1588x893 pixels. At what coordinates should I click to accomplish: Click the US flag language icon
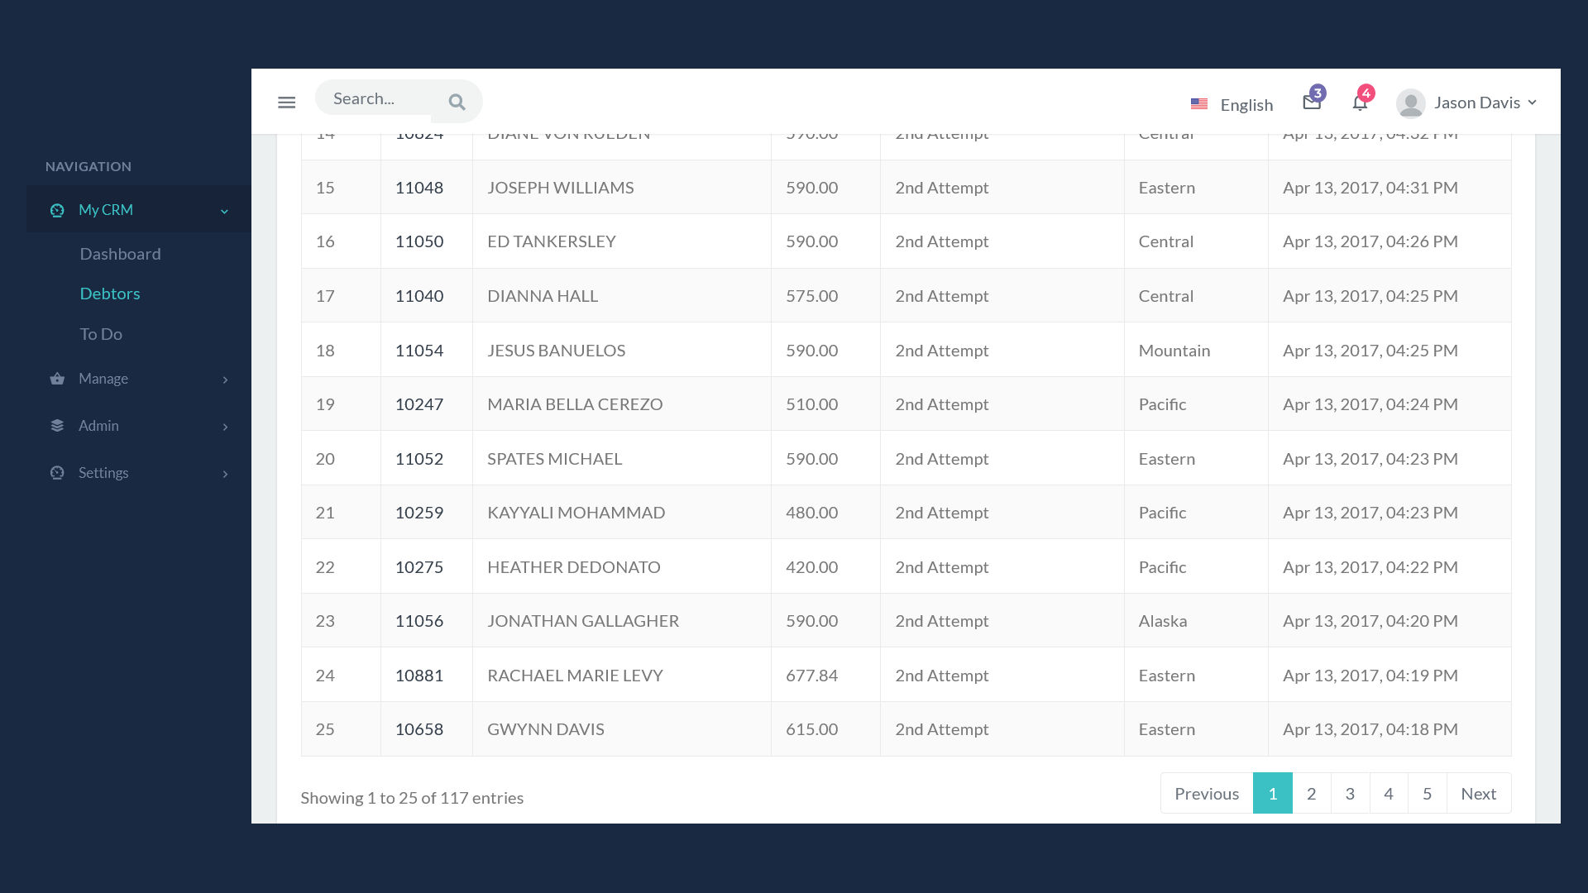[1198, 104]
